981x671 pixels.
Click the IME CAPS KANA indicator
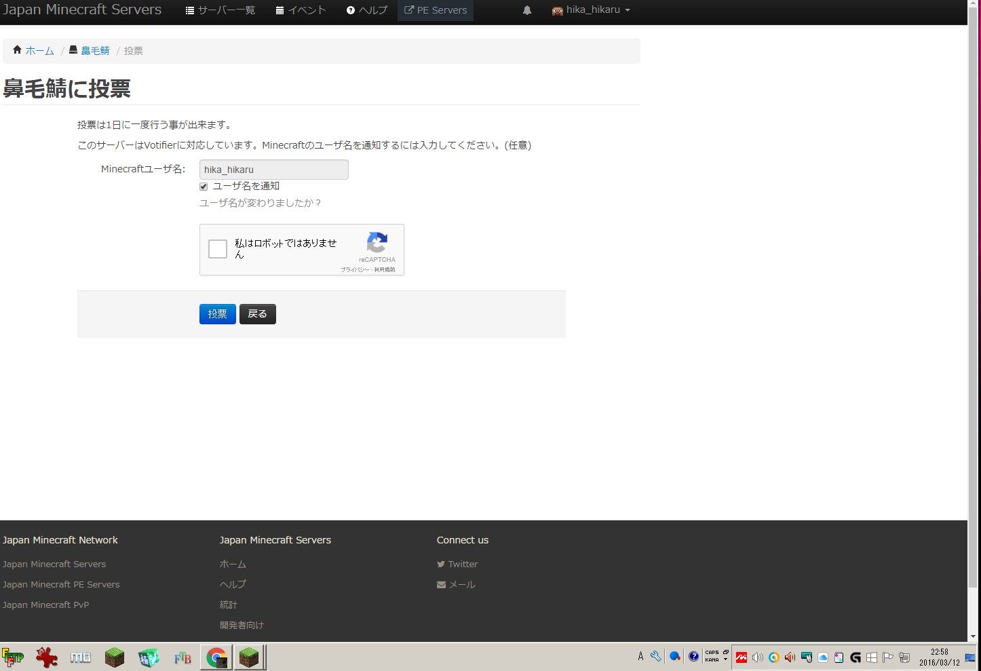click(x=712, y=656)
